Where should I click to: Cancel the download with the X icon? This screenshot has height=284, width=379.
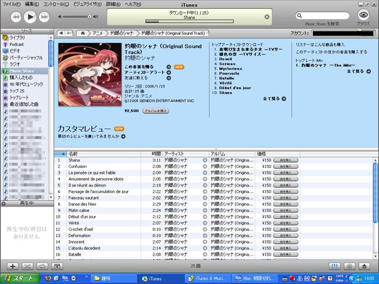pos(267,17)
